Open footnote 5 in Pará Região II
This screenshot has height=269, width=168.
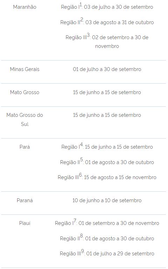[81, 160]
